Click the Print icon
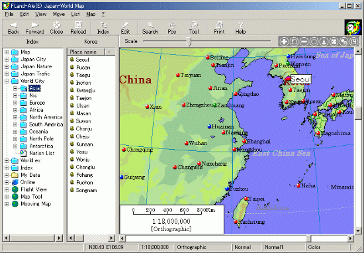 click(219, 28)
